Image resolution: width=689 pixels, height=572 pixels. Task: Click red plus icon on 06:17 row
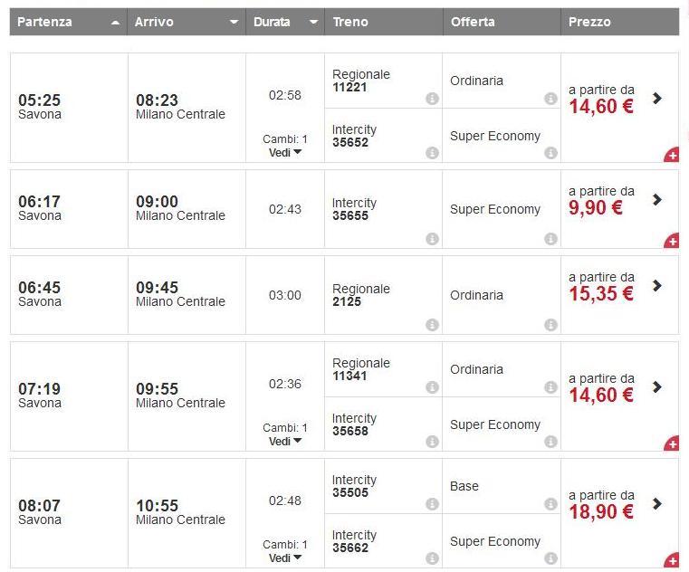click(x=672, y=242)
